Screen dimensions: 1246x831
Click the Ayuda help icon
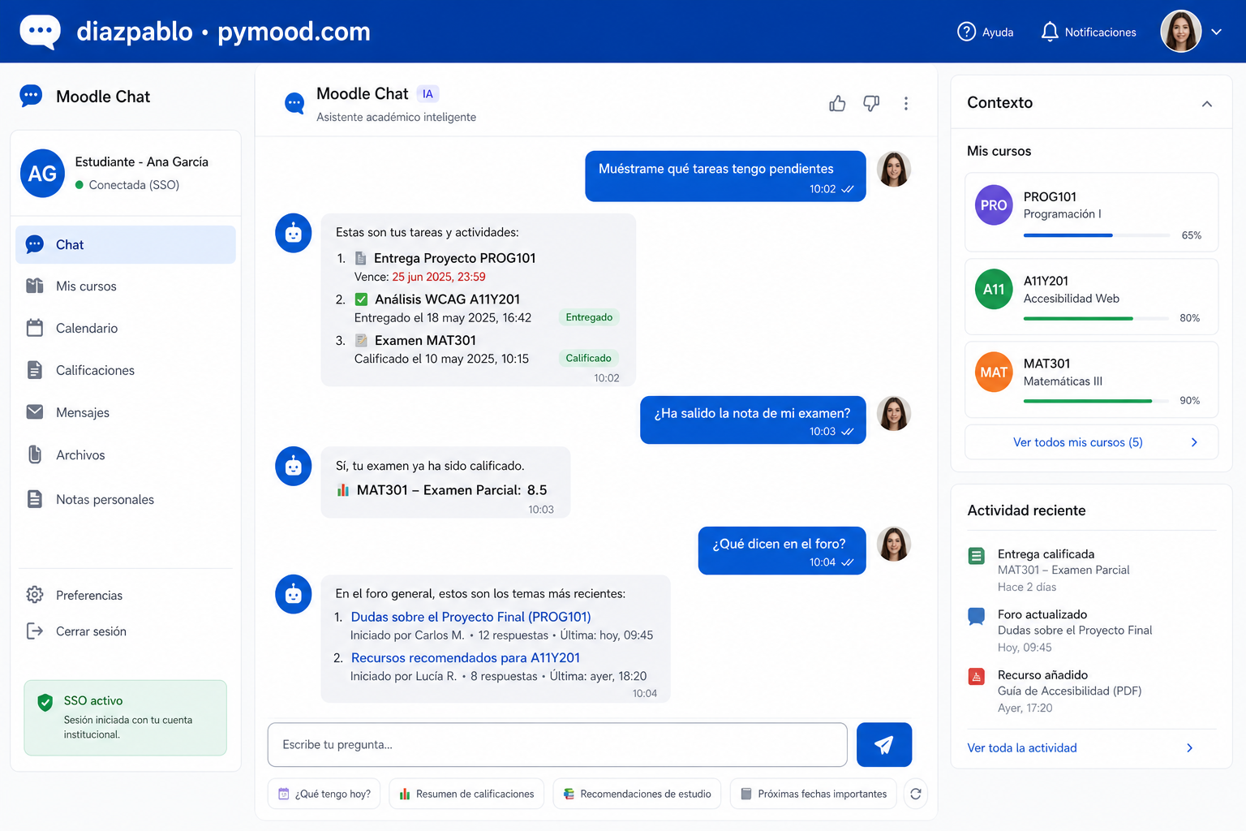coord(966,32)
